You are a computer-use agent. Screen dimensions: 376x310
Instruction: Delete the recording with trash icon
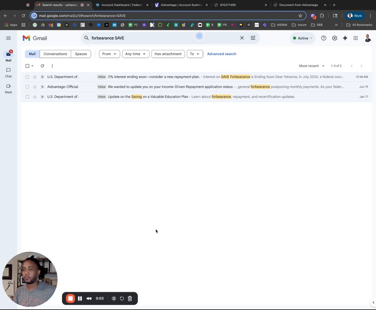(x=130, y=299)
